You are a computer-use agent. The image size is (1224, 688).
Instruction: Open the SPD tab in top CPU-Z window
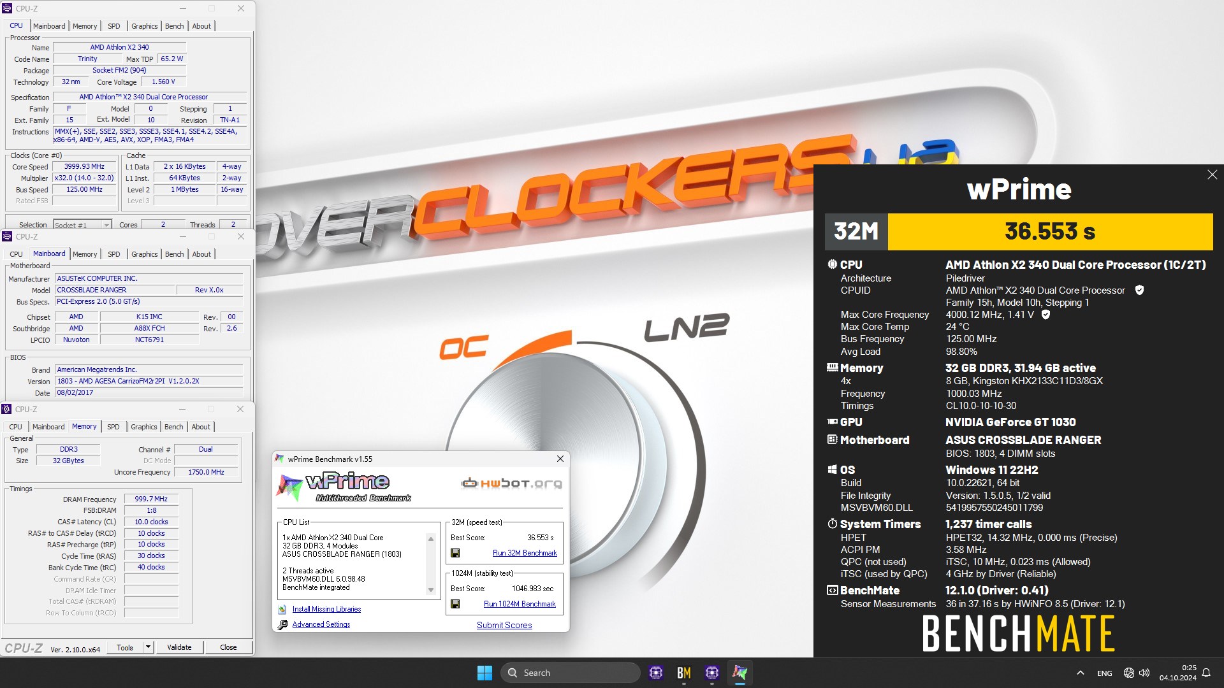(x=114, y=26)
